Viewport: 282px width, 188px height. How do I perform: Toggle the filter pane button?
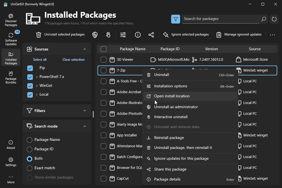176,19
